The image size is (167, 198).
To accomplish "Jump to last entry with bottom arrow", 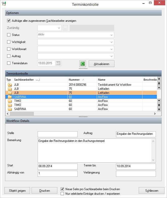I will point(159,109).
